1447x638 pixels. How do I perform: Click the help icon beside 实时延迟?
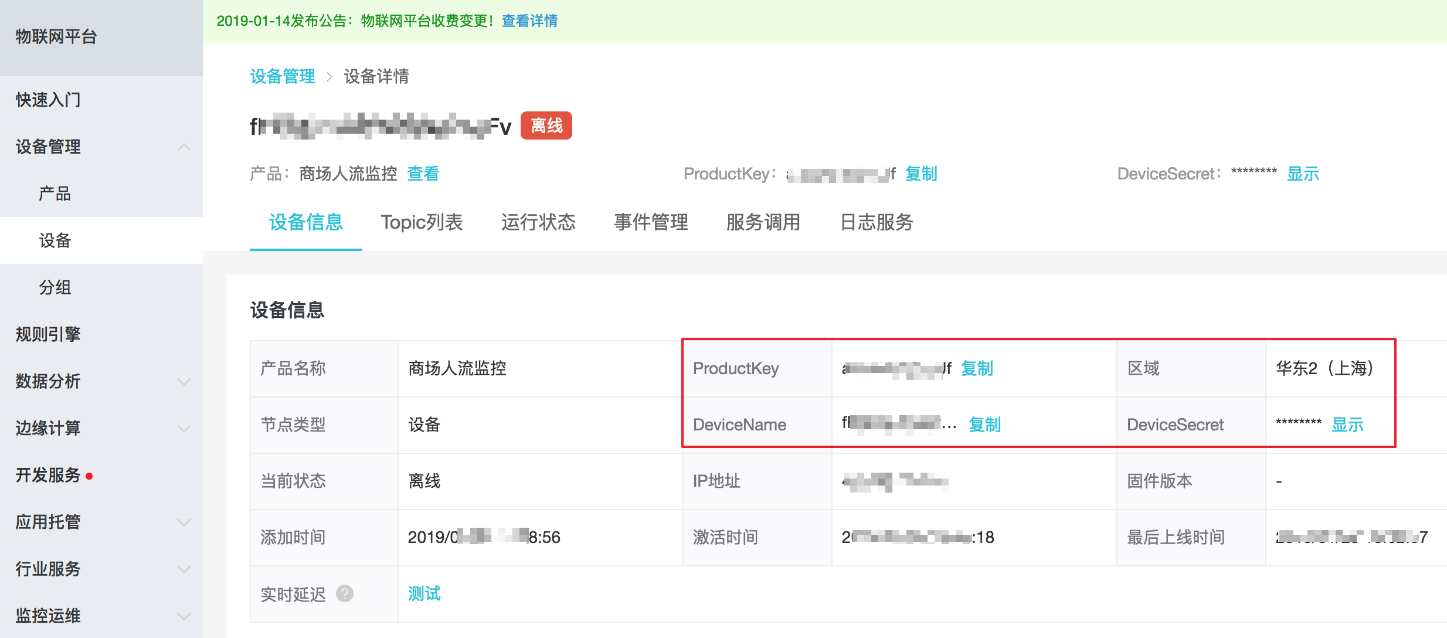point(345,593)
